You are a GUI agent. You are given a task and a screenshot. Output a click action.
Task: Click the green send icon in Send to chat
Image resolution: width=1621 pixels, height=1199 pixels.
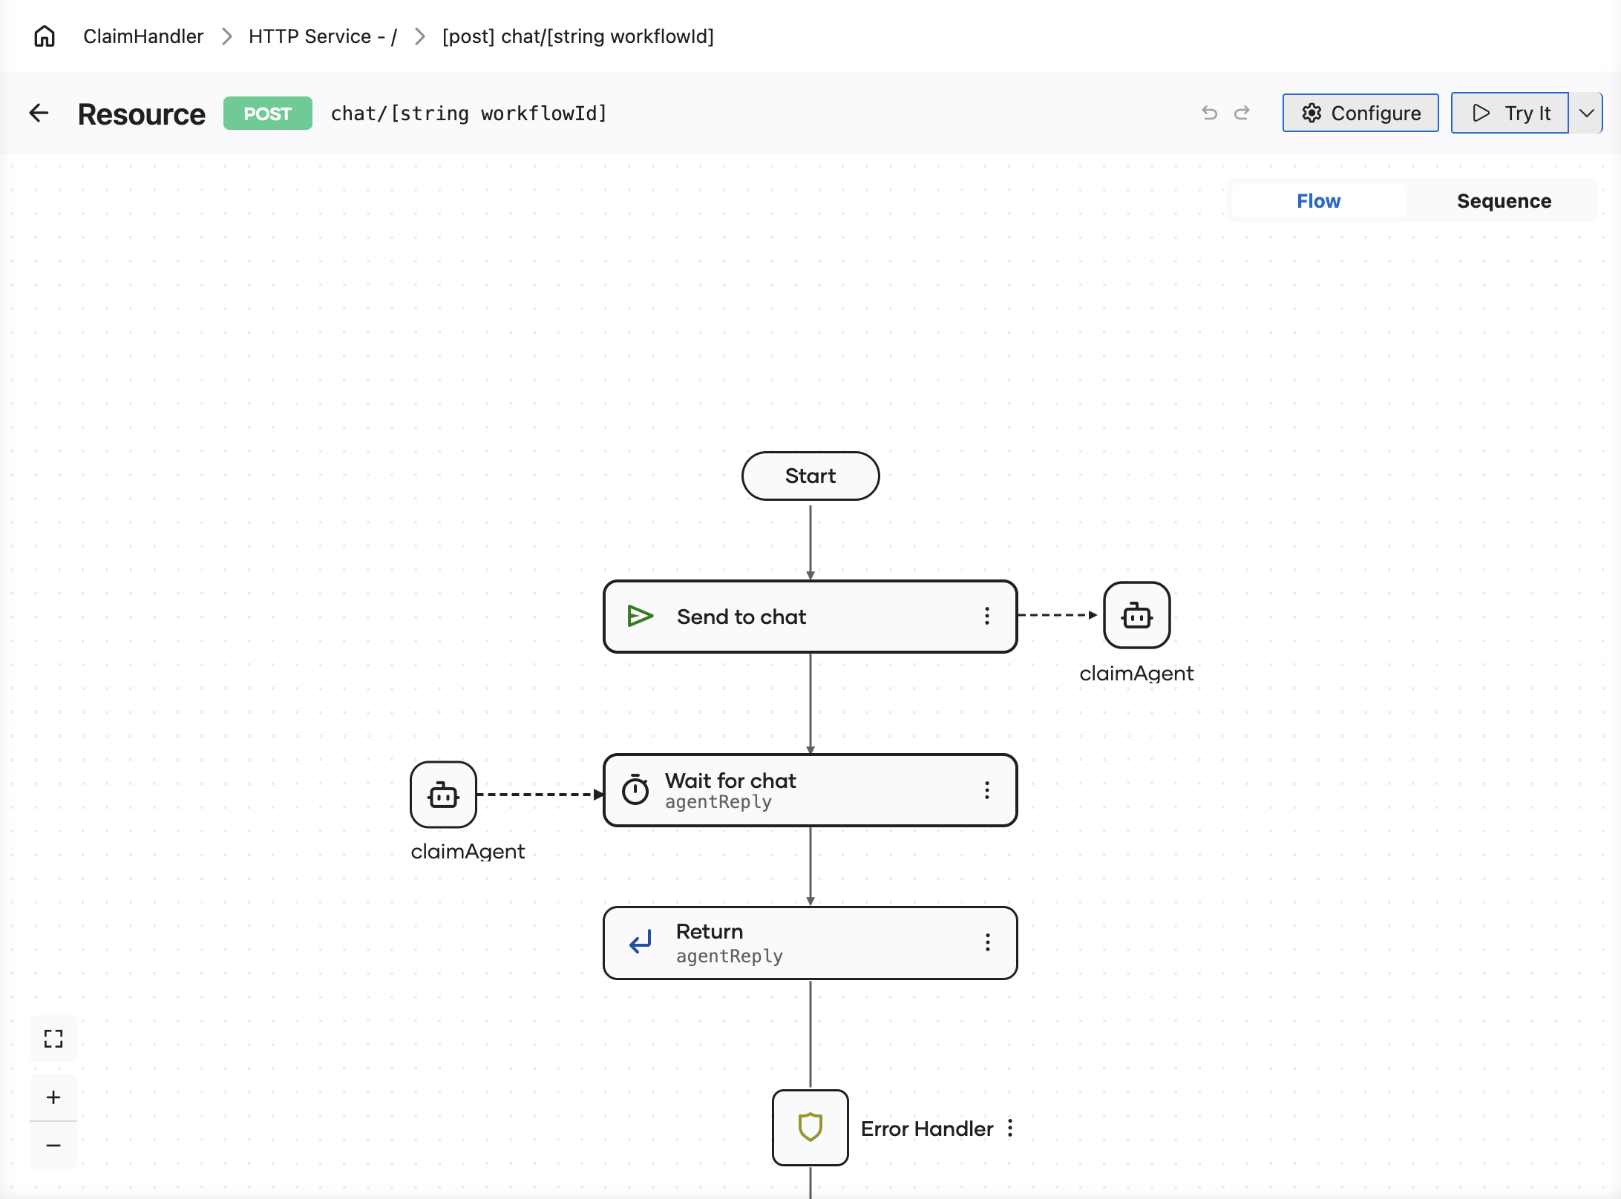point(640,616)
